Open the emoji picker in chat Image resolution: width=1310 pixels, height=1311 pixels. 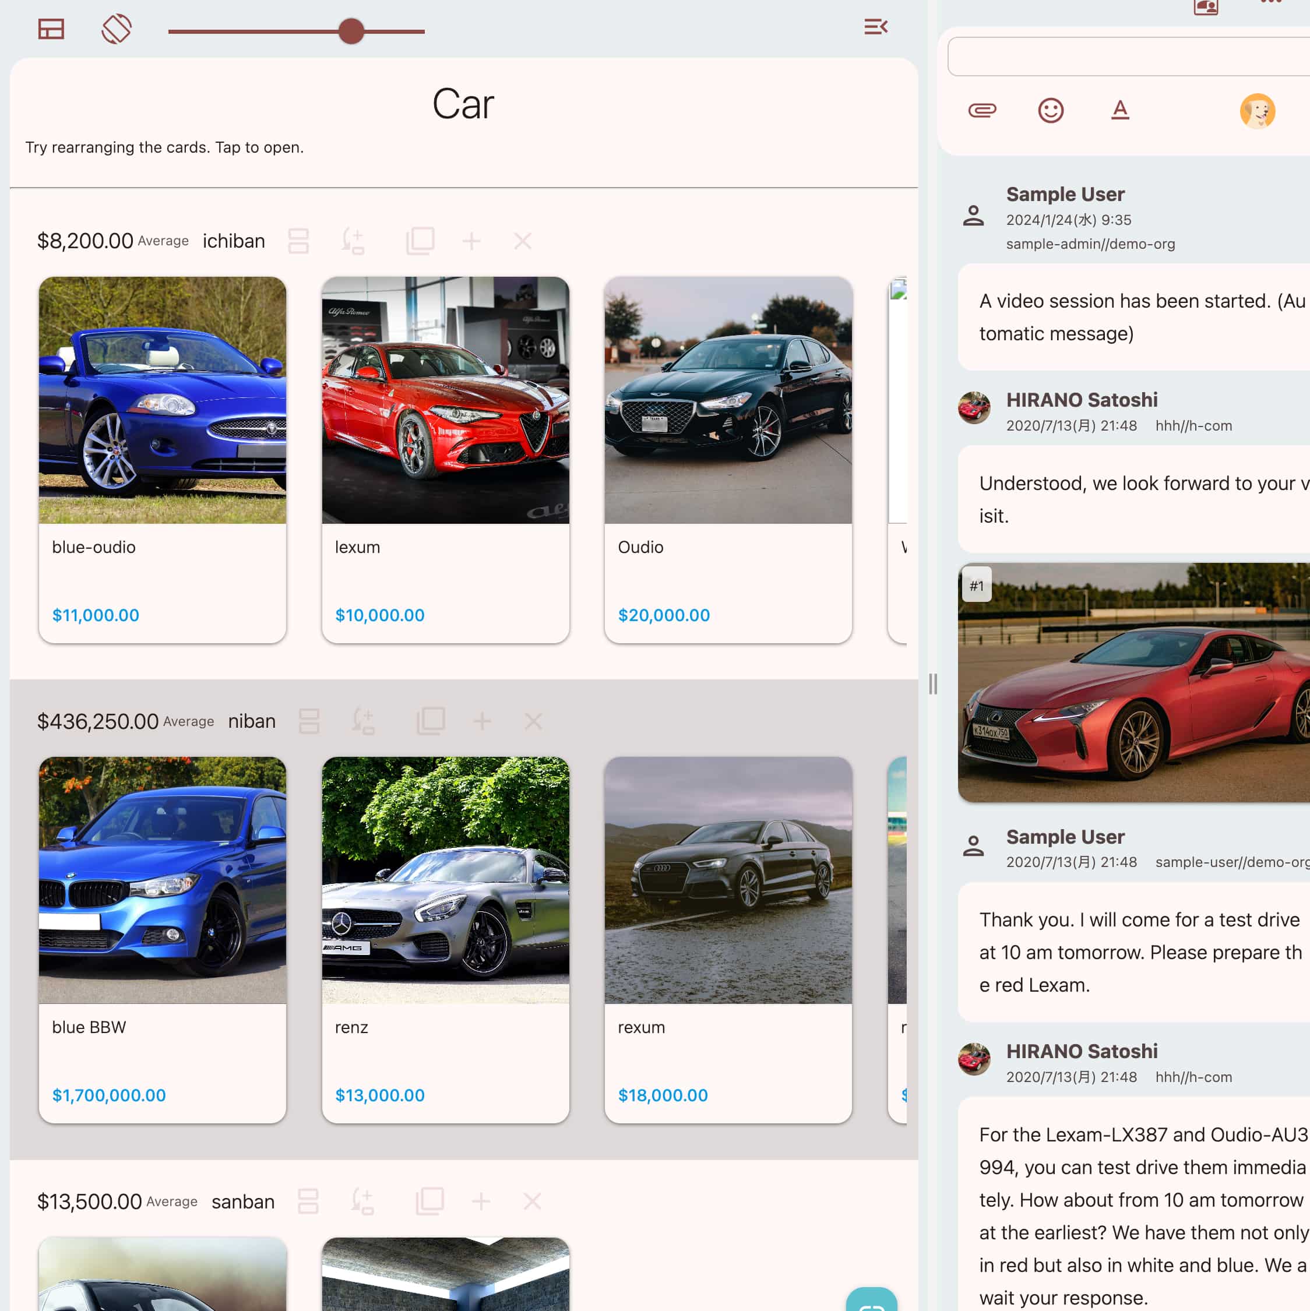pyautogui.click(x=1051, y=110)
